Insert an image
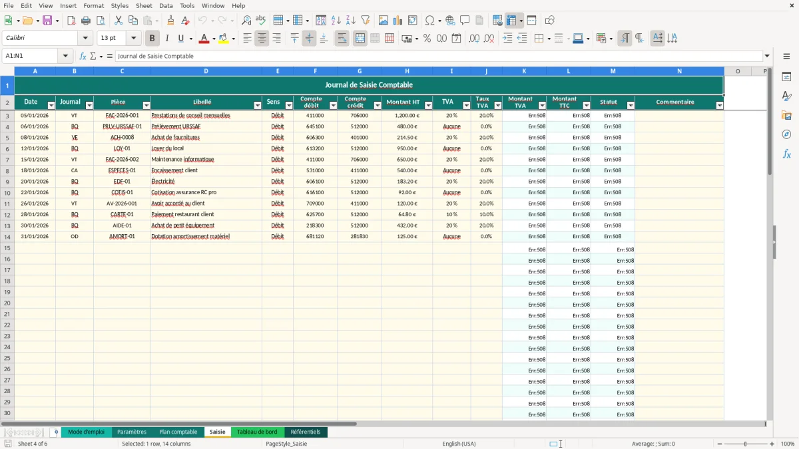This screenshot has width=799, height=449. click(384, 21)
